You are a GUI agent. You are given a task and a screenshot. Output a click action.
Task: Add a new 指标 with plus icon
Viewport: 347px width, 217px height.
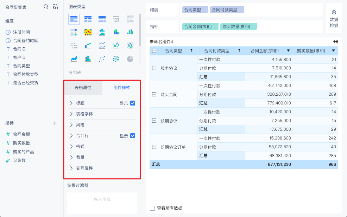coord(55,123)
